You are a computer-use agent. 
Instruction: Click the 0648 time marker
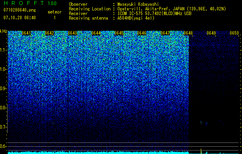pyautogui.click(x=188, y=33)
